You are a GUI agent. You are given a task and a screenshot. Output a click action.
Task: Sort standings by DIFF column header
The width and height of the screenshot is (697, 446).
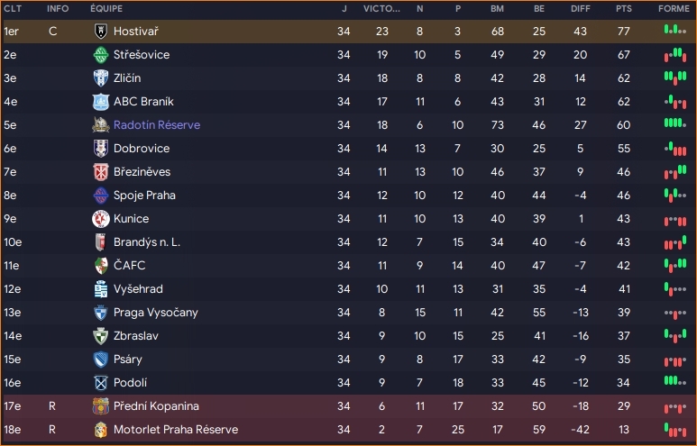[x=581, y=8]
